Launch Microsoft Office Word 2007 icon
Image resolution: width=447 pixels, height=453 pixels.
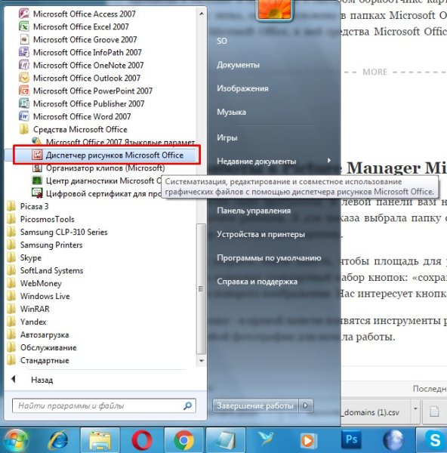click(x=24, y=116)
